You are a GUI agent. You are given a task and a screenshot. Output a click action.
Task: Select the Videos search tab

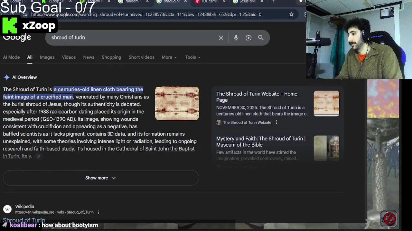click(69, 57)
